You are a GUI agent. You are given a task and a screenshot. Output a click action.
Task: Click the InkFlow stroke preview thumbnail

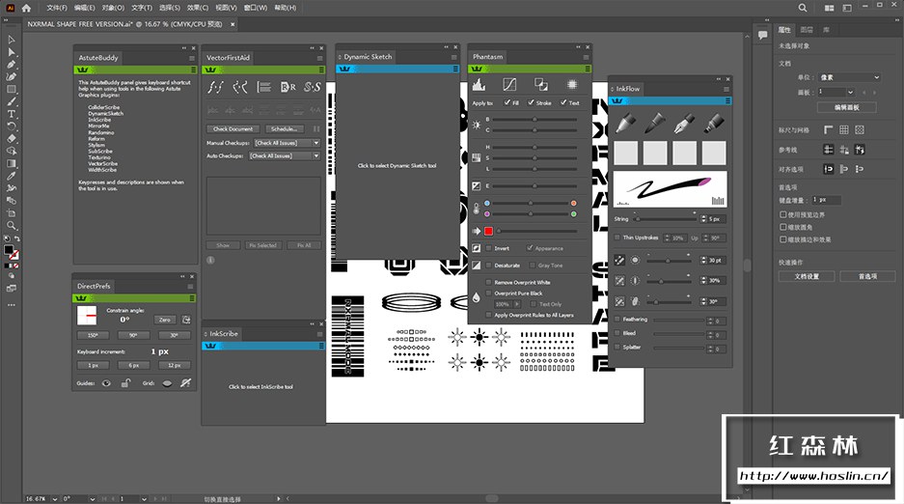(670, 189)
